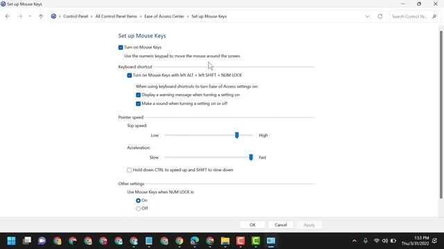Click the volume speaker tray icon
This screenshot has height=249, width=444.
pyautogui.click(x=384, y=241)
